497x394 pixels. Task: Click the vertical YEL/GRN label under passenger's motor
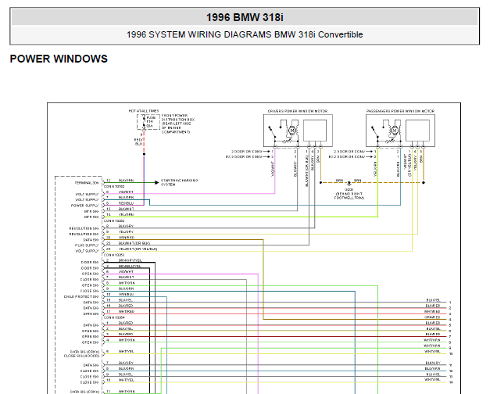tap(375, 169)
